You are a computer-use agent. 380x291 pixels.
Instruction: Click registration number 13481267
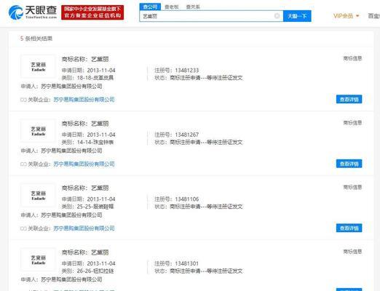click(187, 135)
